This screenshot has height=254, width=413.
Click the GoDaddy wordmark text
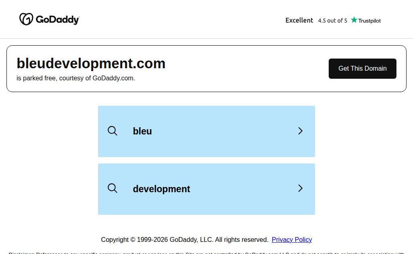(x=57, y=20)
